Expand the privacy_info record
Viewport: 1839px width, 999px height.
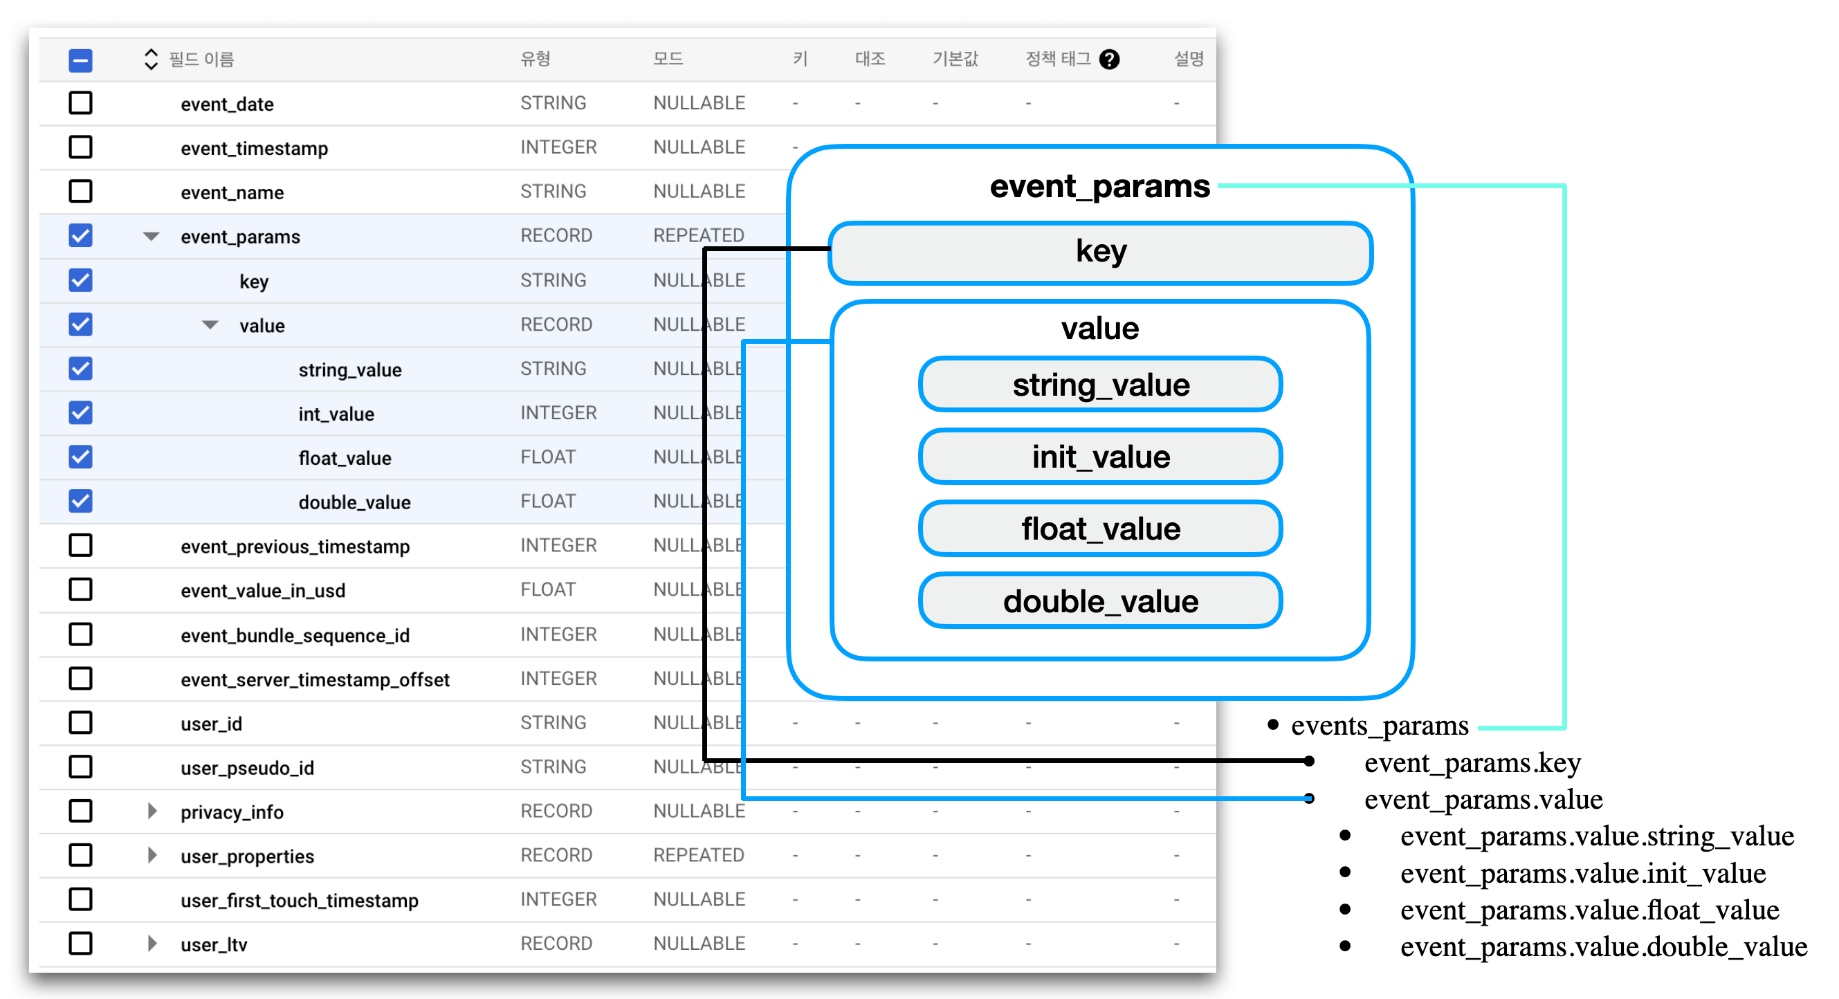point(152,812)
